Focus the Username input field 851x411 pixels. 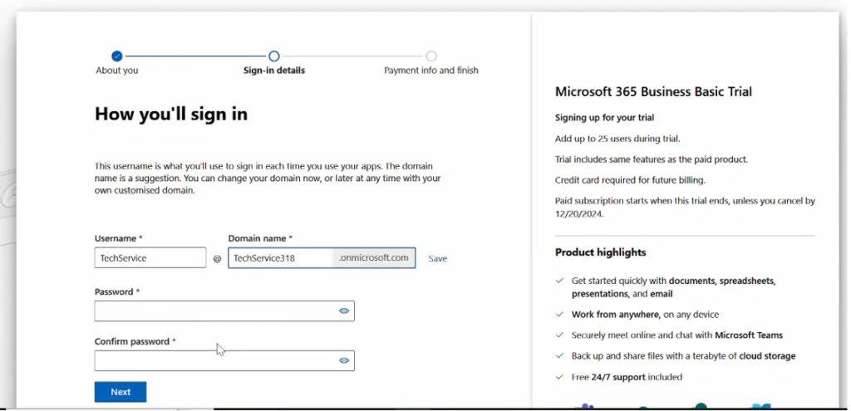pos(150,257)
